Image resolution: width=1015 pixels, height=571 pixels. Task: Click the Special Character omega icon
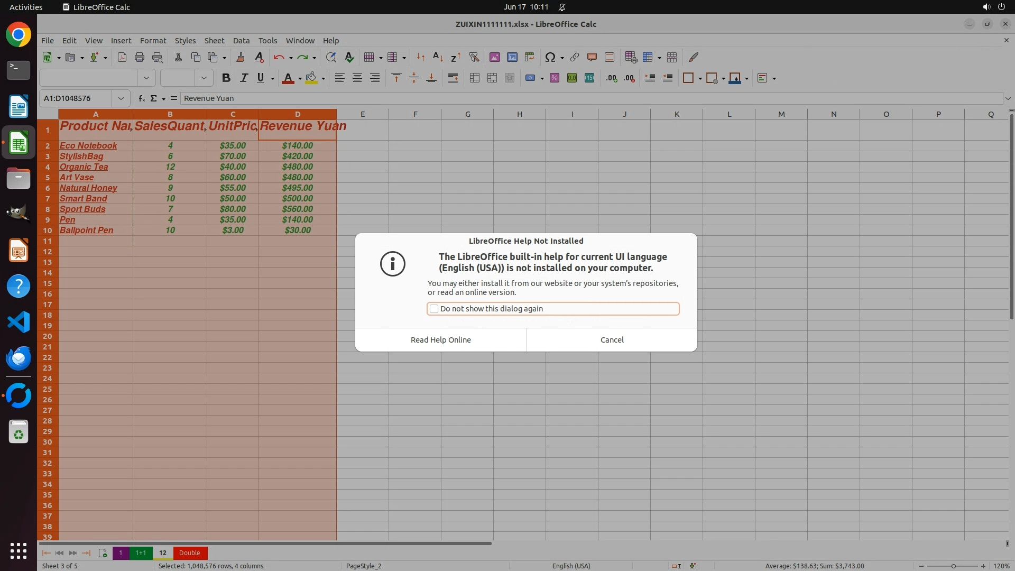pos(550,57)
